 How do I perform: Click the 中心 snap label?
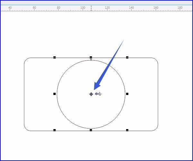(98, 94)
